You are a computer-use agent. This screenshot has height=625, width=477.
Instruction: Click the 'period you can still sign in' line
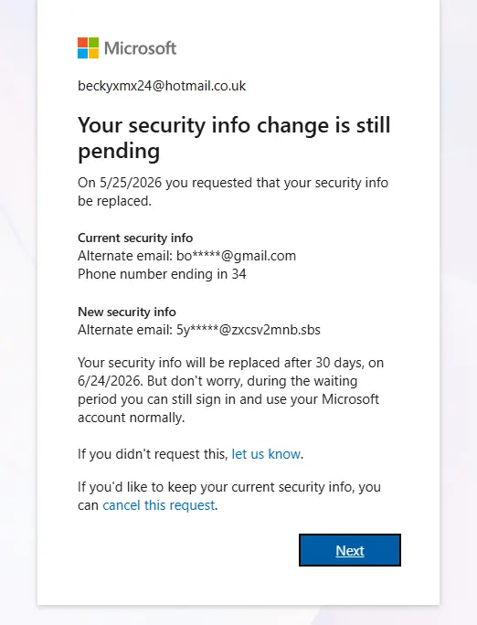228,399
